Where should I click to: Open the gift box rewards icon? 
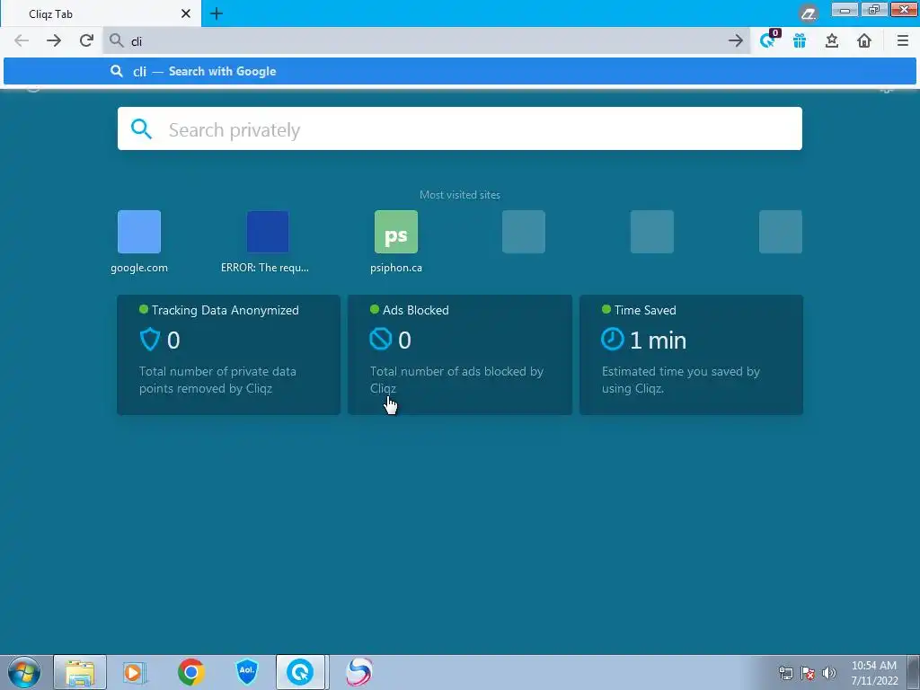pos(800,40)
